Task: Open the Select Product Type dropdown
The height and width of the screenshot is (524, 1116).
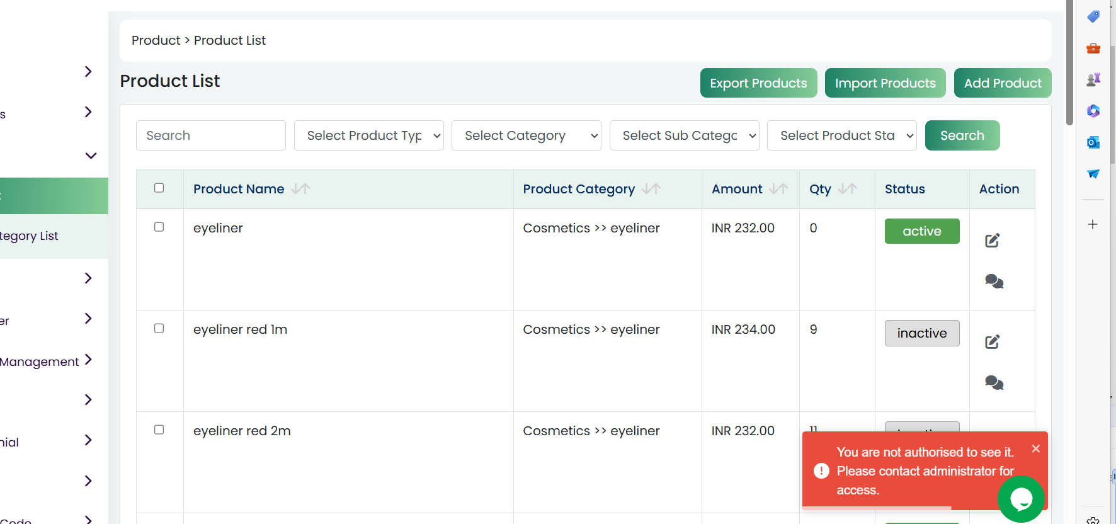Action: tap(369, 135)
